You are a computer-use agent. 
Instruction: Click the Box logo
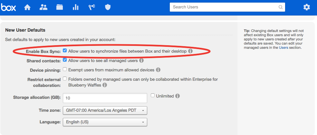pyautogui.click(x=8, y=7)
